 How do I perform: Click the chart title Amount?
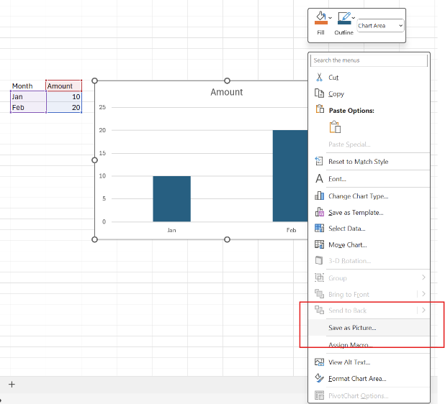[x=227, y=92]
